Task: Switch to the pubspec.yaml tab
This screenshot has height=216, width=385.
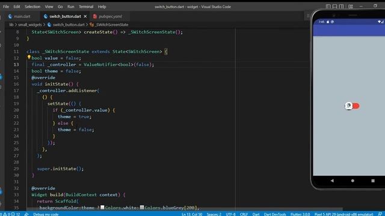Action: [x=110, y=16]
